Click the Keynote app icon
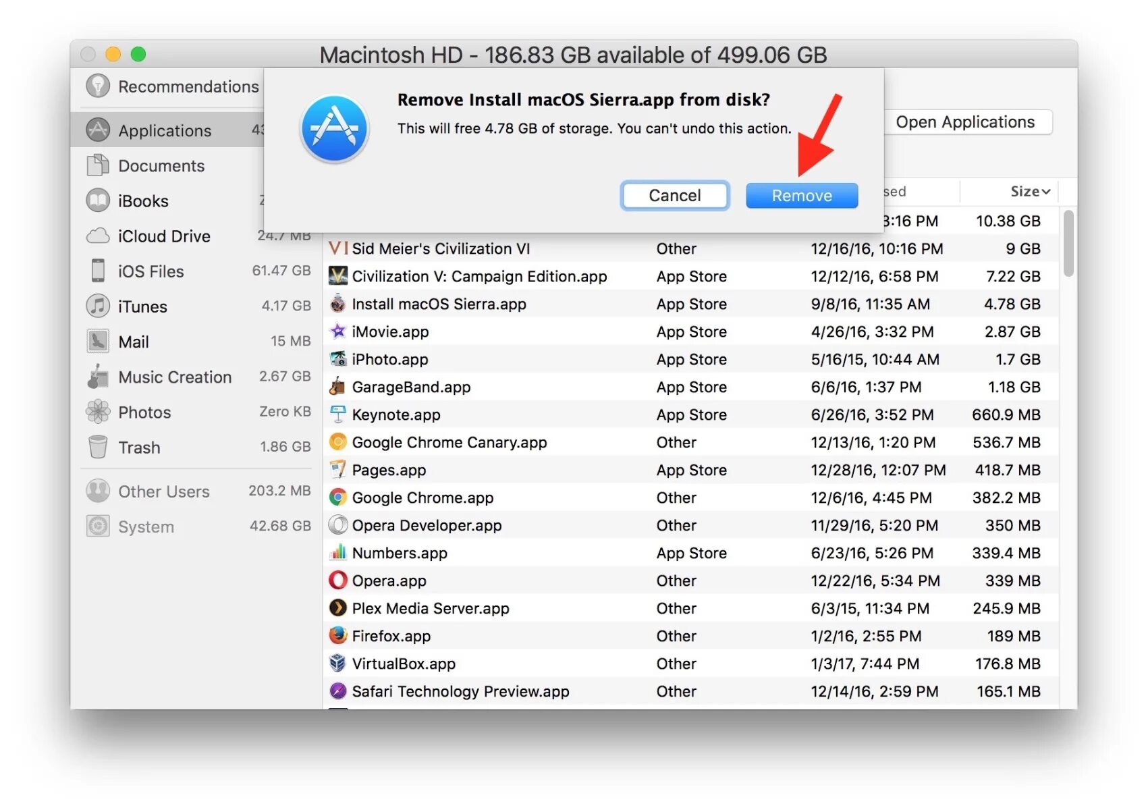 point(338,414)
